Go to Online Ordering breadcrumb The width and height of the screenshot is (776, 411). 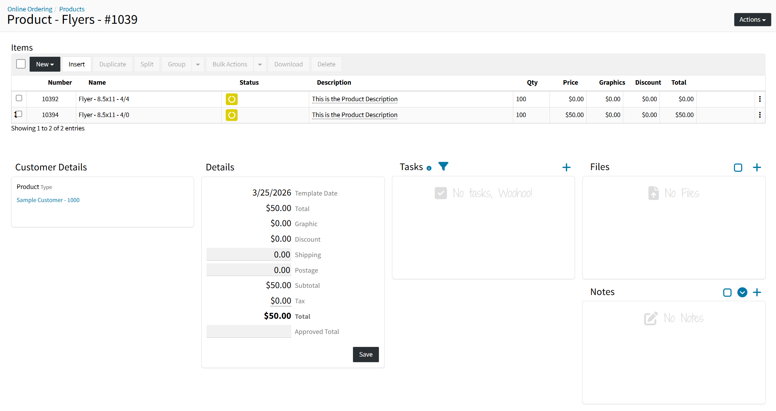click(x=30, y=9)
